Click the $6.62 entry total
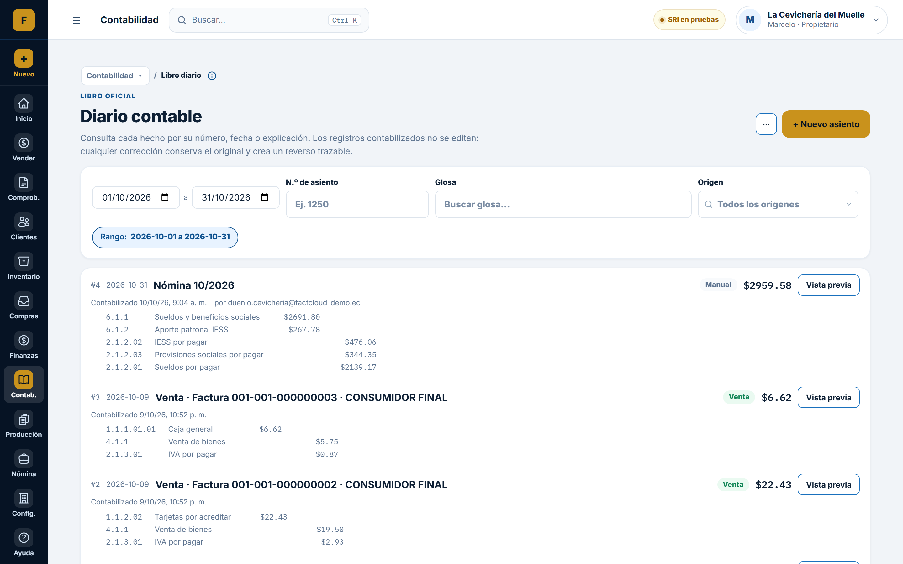The width and height of the screenshot is (903, 564). click(776, 398)
